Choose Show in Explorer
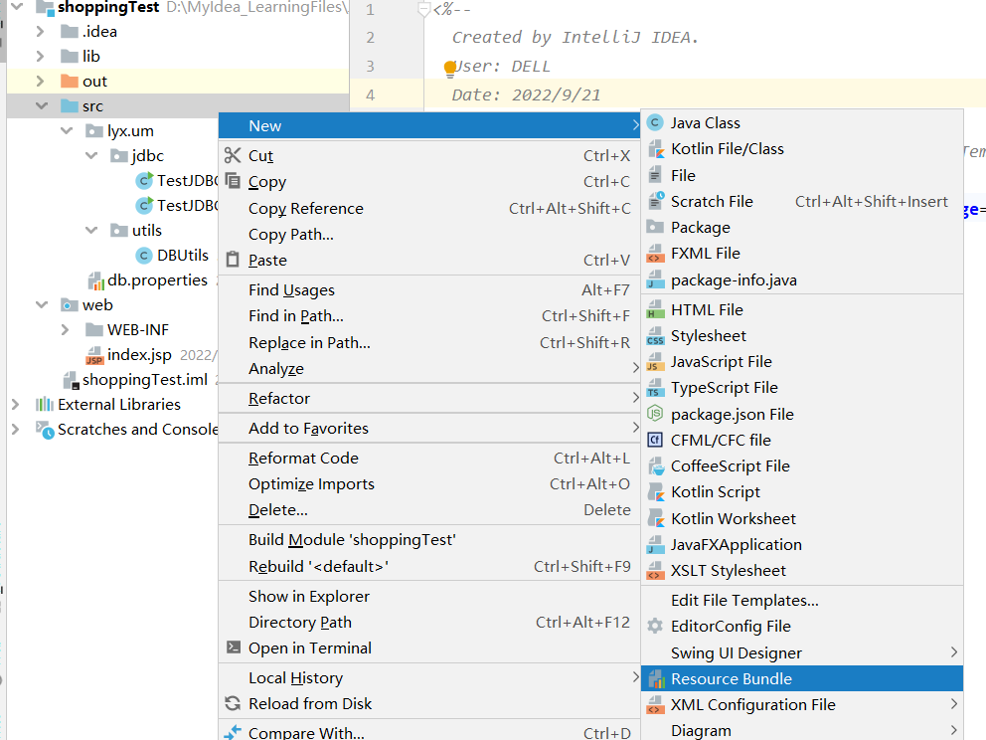 429,597
